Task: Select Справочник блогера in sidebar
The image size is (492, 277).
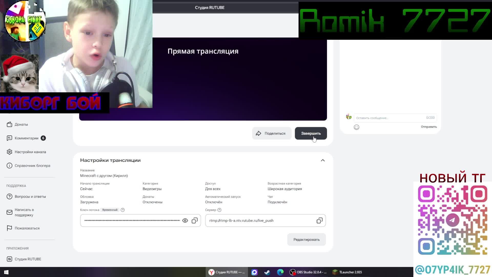Action: [x=33, y=165]
